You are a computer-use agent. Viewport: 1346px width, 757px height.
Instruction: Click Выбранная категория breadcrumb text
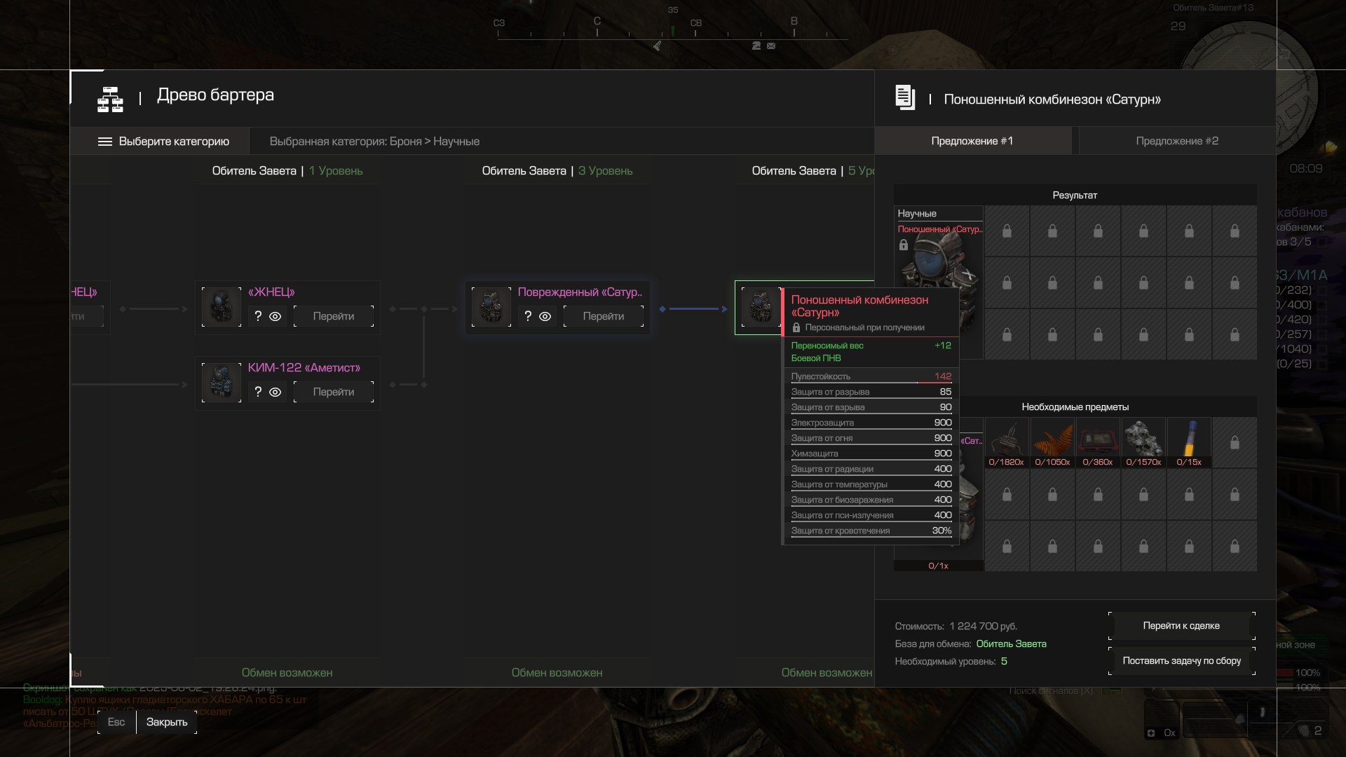[374, 141]
